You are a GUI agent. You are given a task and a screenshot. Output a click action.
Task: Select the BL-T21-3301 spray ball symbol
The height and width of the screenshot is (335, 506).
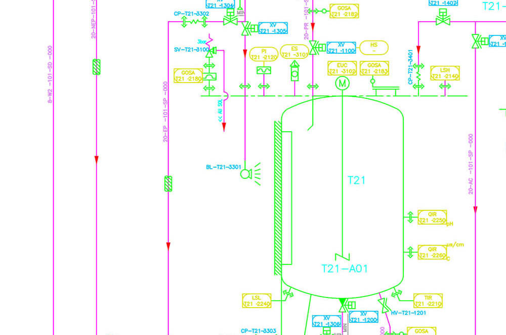(x=250, y=174)
